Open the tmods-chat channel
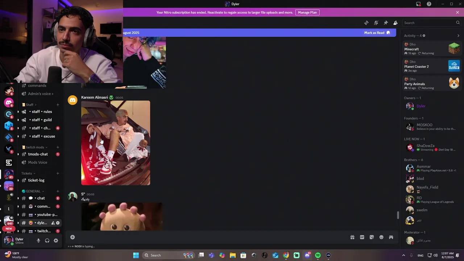464x261 pixels. coord(40,154)
